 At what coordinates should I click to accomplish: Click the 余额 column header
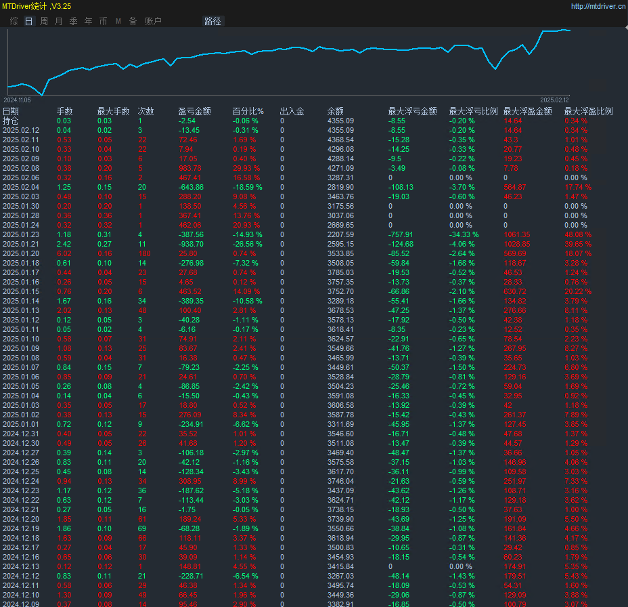click(335, 112)
